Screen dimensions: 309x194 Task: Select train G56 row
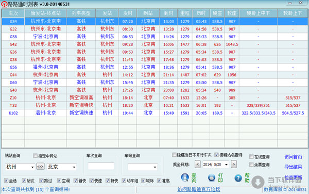click(154, 67)
